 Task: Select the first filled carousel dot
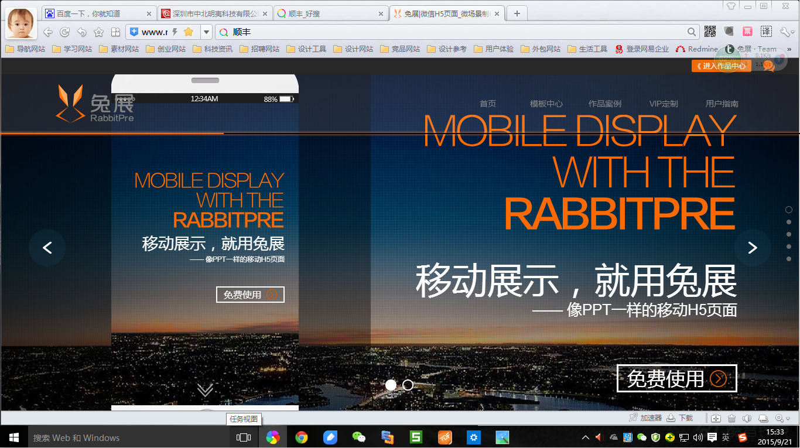[391, 385]
